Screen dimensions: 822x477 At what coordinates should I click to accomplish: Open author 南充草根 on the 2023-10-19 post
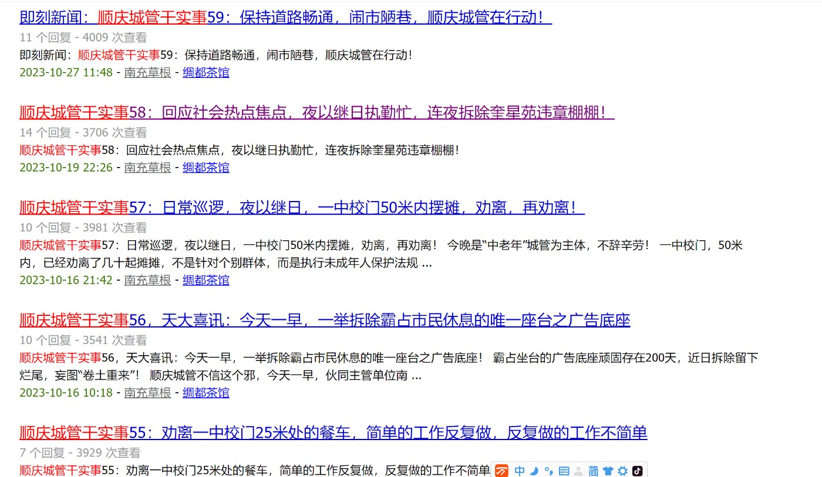click(x=147, y=167)
